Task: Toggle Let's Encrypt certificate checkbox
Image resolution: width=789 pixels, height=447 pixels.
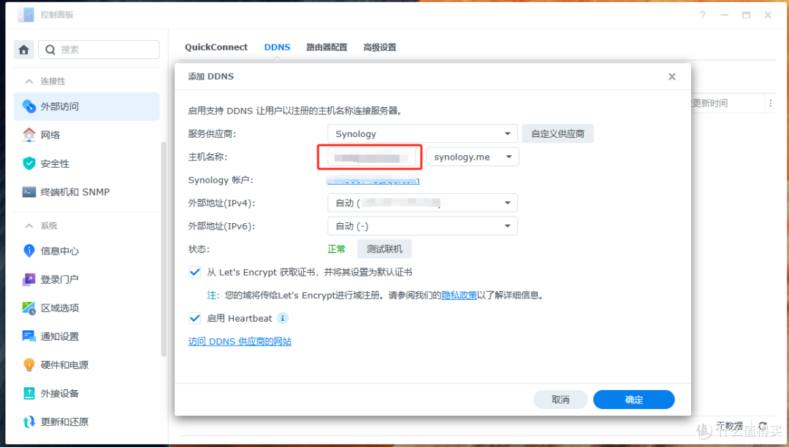Action: [195, 272]
